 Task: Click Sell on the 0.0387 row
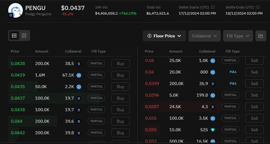pos(254,107)
